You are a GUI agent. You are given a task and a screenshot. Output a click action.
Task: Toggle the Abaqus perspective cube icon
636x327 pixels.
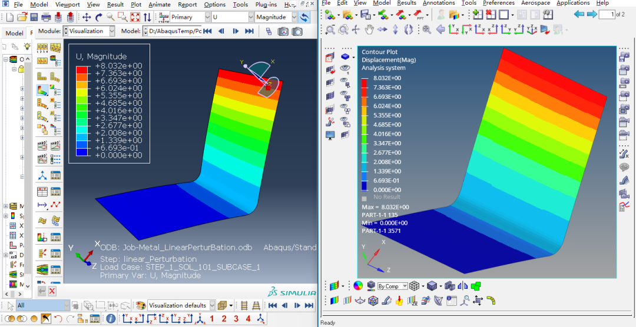coord(222,305)
